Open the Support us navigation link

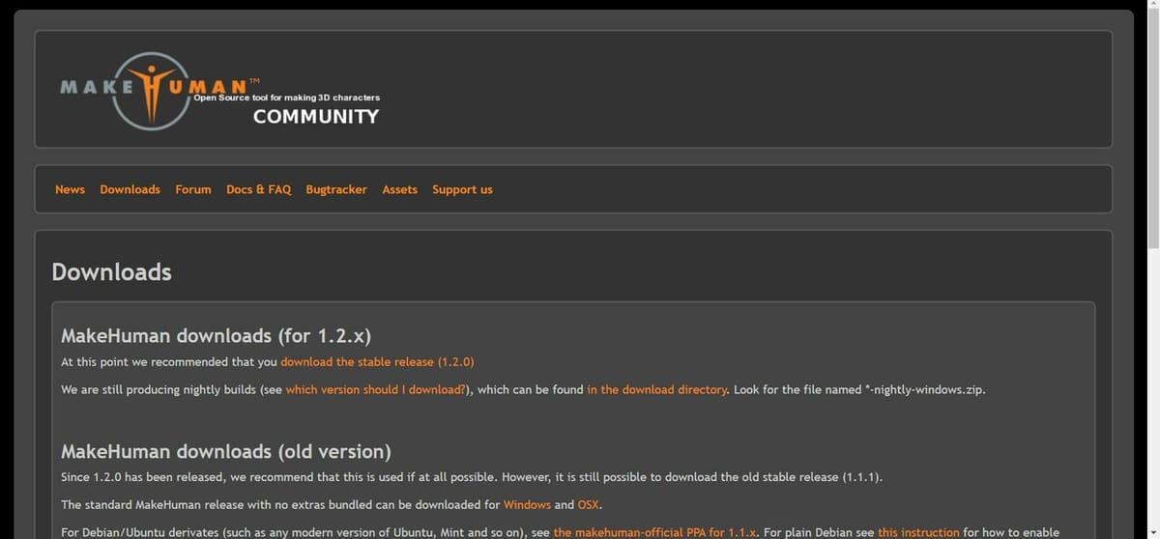pos(462,189)
